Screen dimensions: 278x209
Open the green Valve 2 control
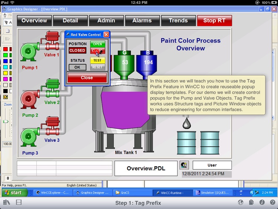52,88
